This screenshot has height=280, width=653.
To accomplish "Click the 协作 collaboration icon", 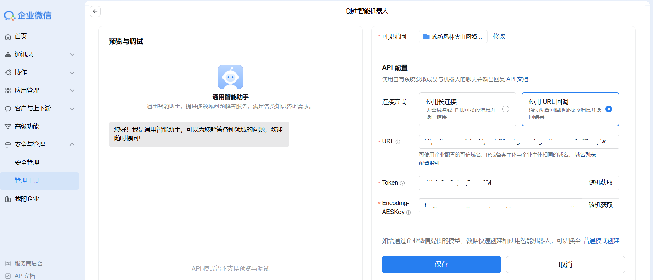I will [8, 73].
